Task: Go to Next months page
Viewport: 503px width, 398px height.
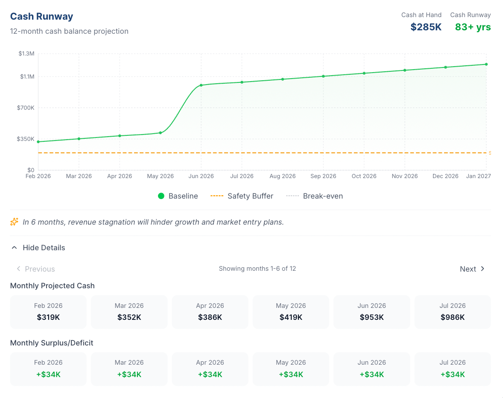Action: coord(468,269)
